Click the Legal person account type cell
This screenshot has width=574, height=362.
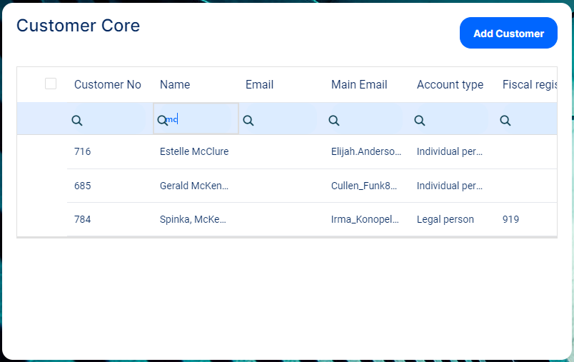pos(445,219)
